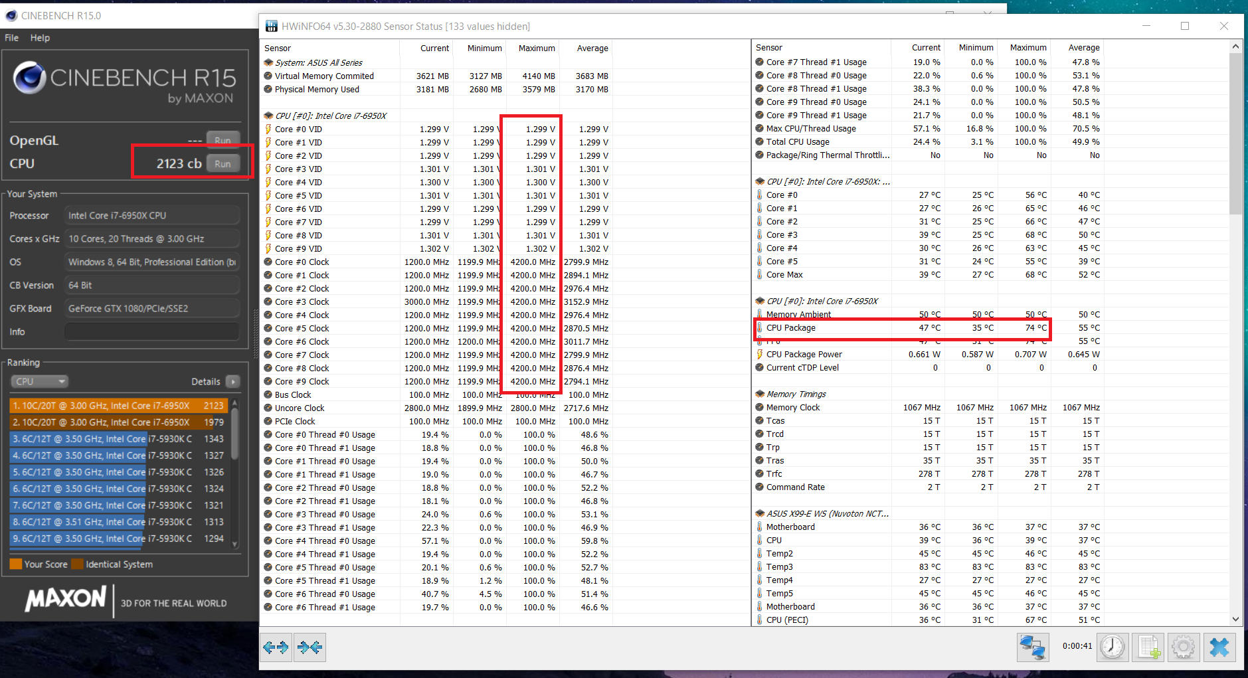Click into the Info input field
Image resolution: width=1248 pixels, height=678 pixels.
[152, 331]
